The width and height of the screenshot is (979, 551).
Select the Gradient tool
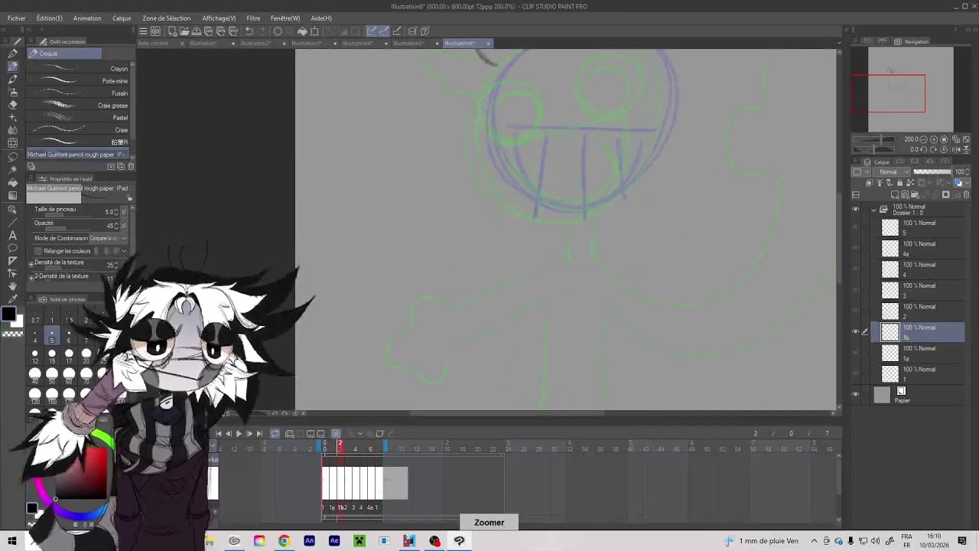click(x=12, y=196)
